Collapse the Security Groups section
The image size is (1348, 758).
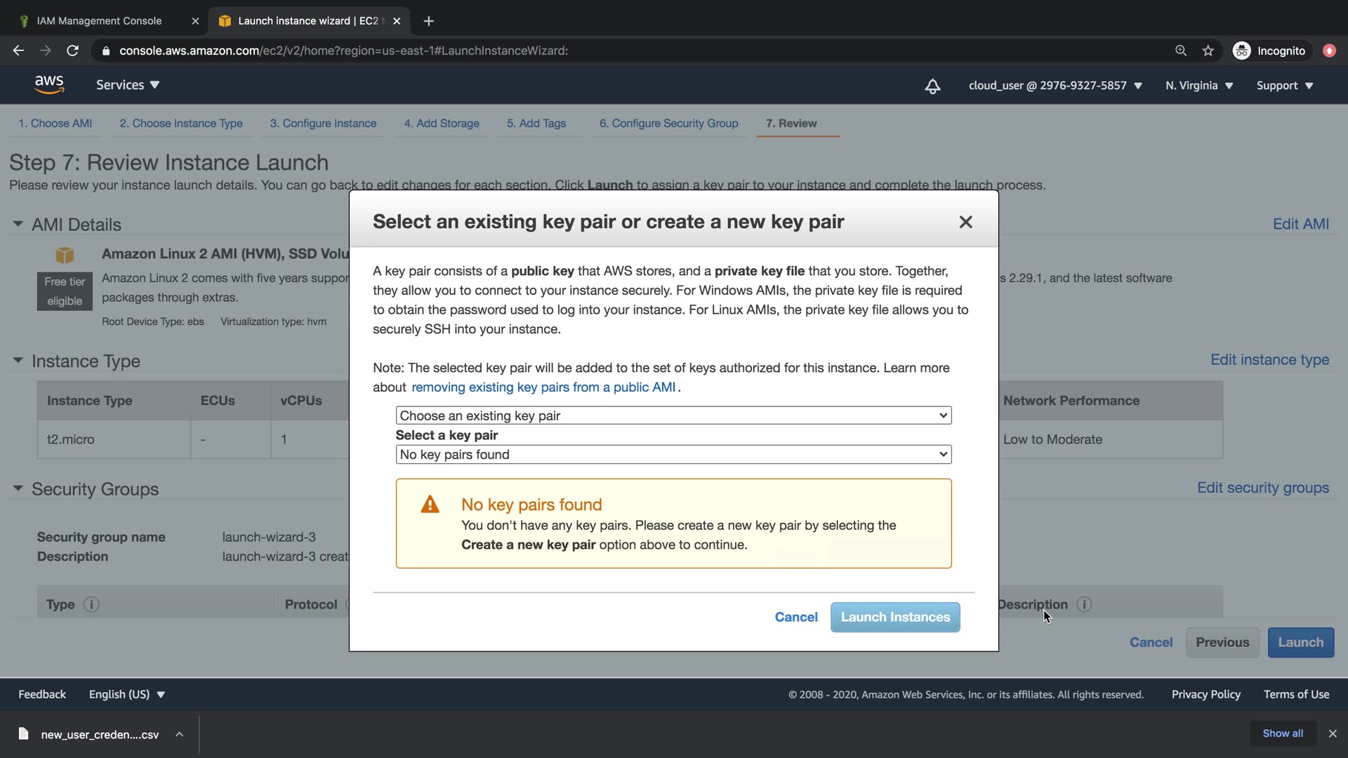[x=18, y=488]
